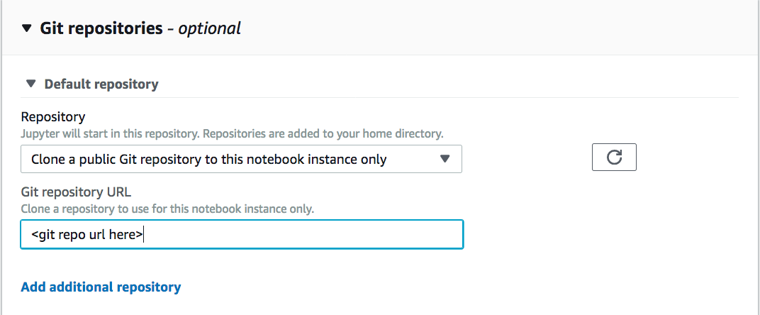The height and width of the screenshot is (315, 760).
Task: Click the optional text in header
Action: click(x=209, y=28)
